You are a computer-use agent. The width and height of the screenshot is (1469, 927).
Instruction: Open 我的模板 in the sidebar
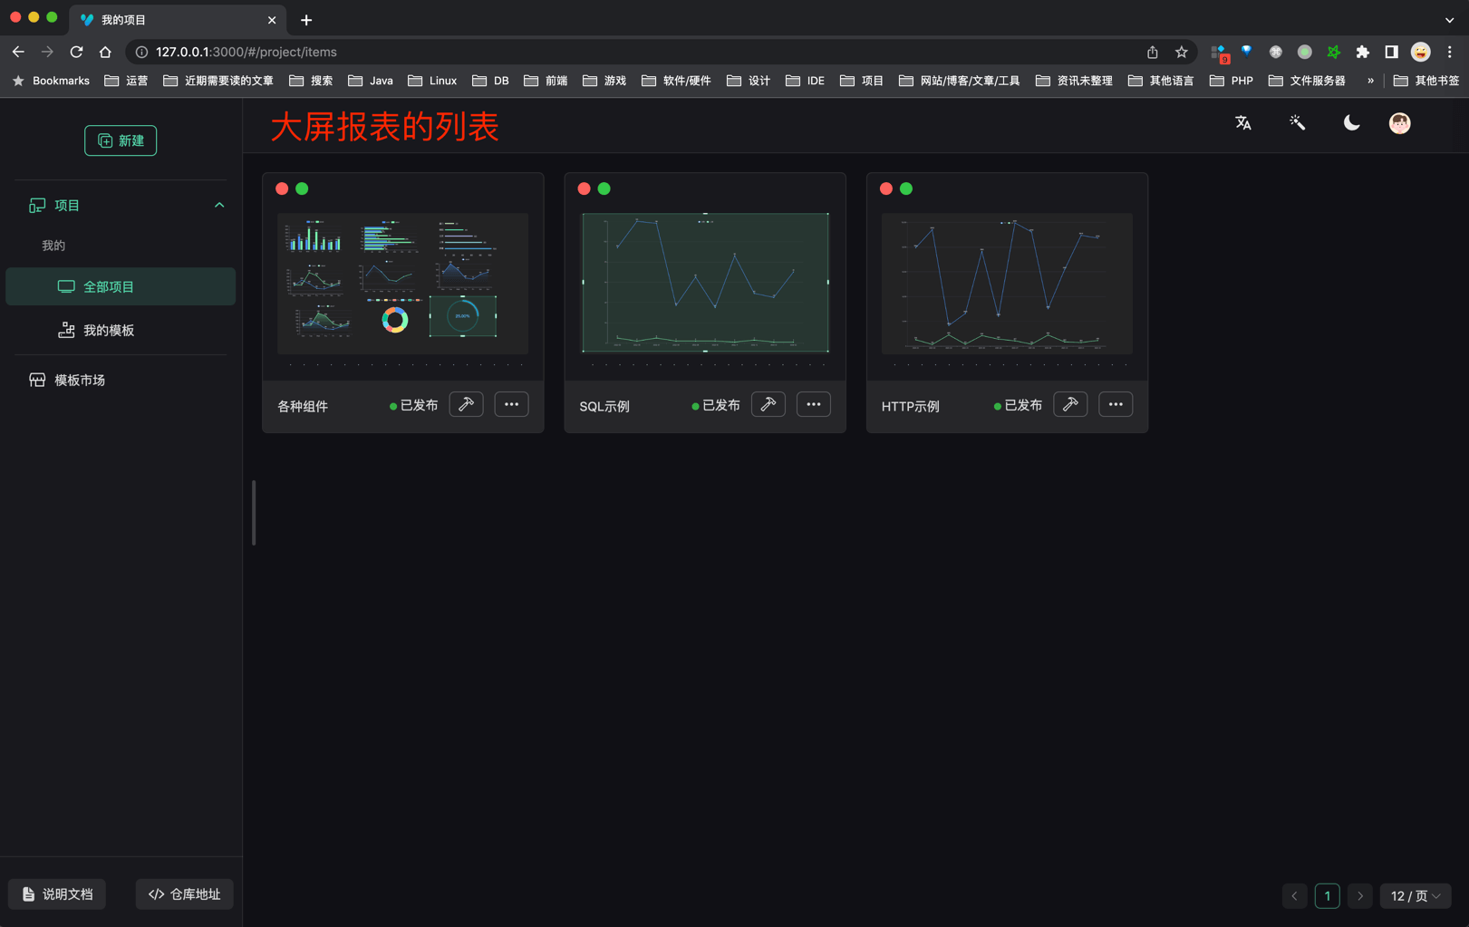coord(108,331)
